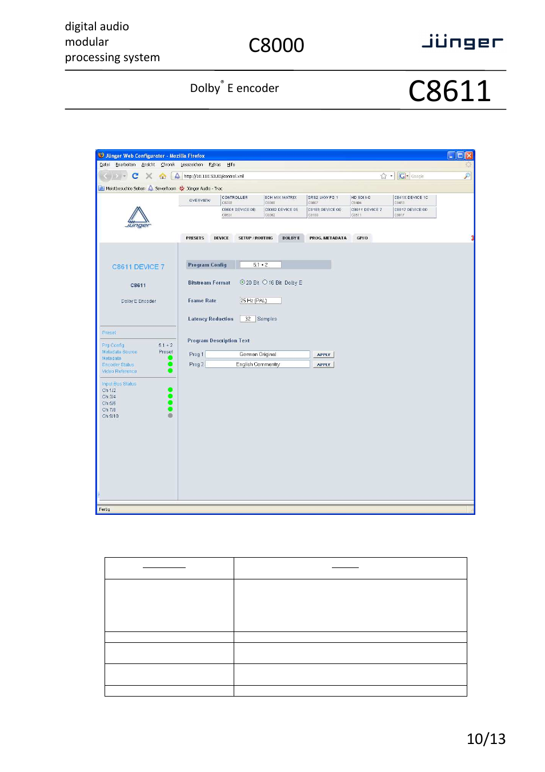Click the Ch 9/10 grey status dot
This screenshot has width=545, height=772.
click(170, 416)
